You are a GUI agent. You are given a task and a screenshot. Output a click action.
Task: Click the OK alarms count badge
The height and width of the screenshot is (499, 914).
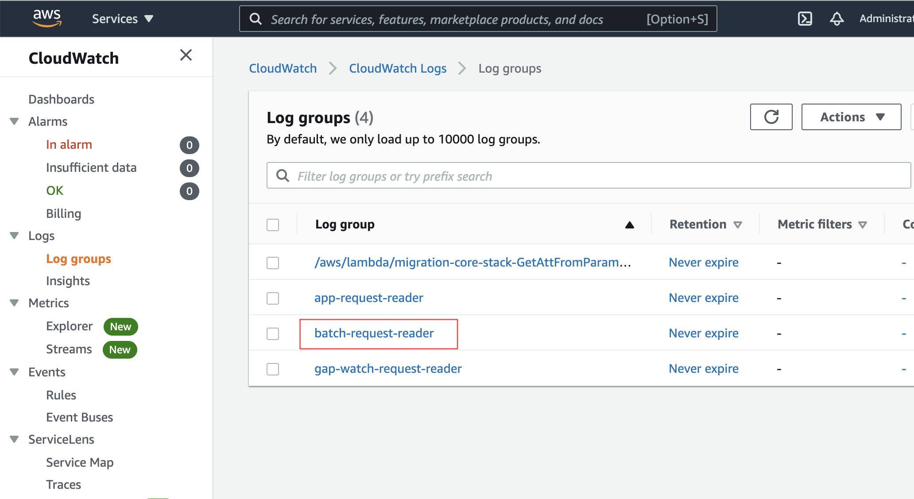(190, 191)
